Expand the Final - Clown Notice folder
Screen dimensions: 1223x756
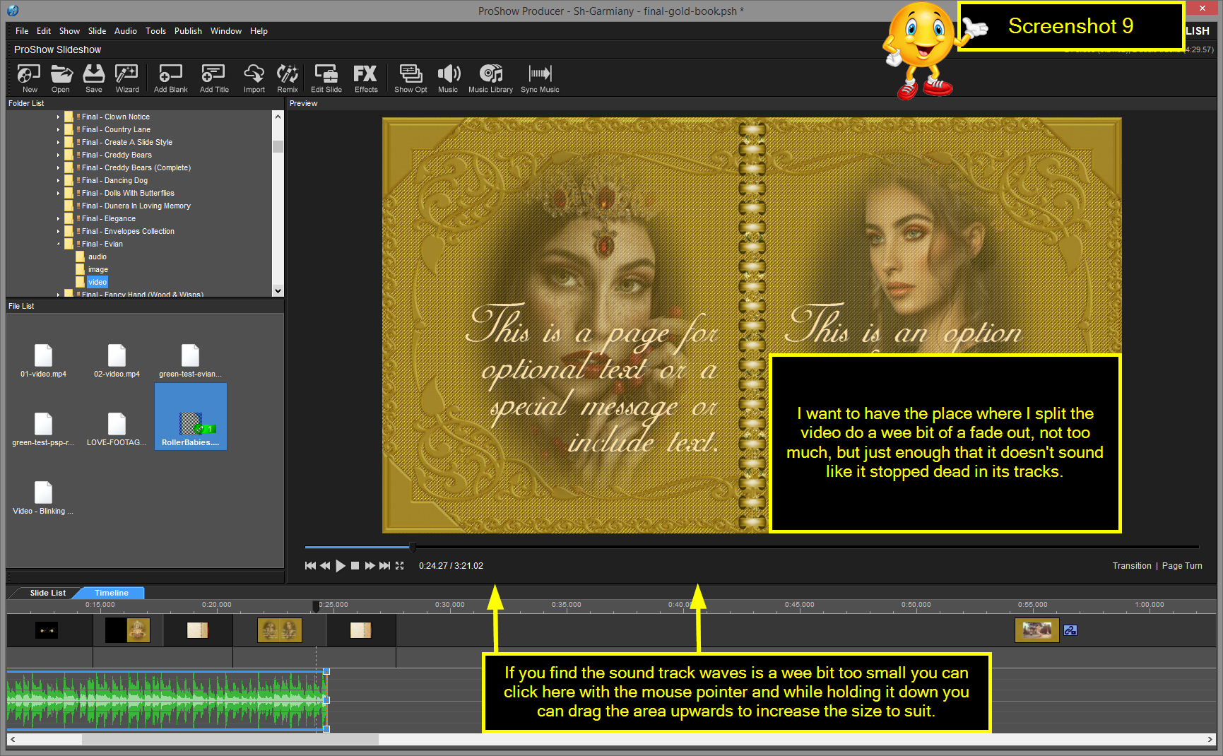(x=58, y=117)
